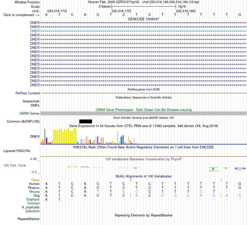This screenshot has width=247, height=225.
Task: Click the Elephant species label
Action: 33,199
